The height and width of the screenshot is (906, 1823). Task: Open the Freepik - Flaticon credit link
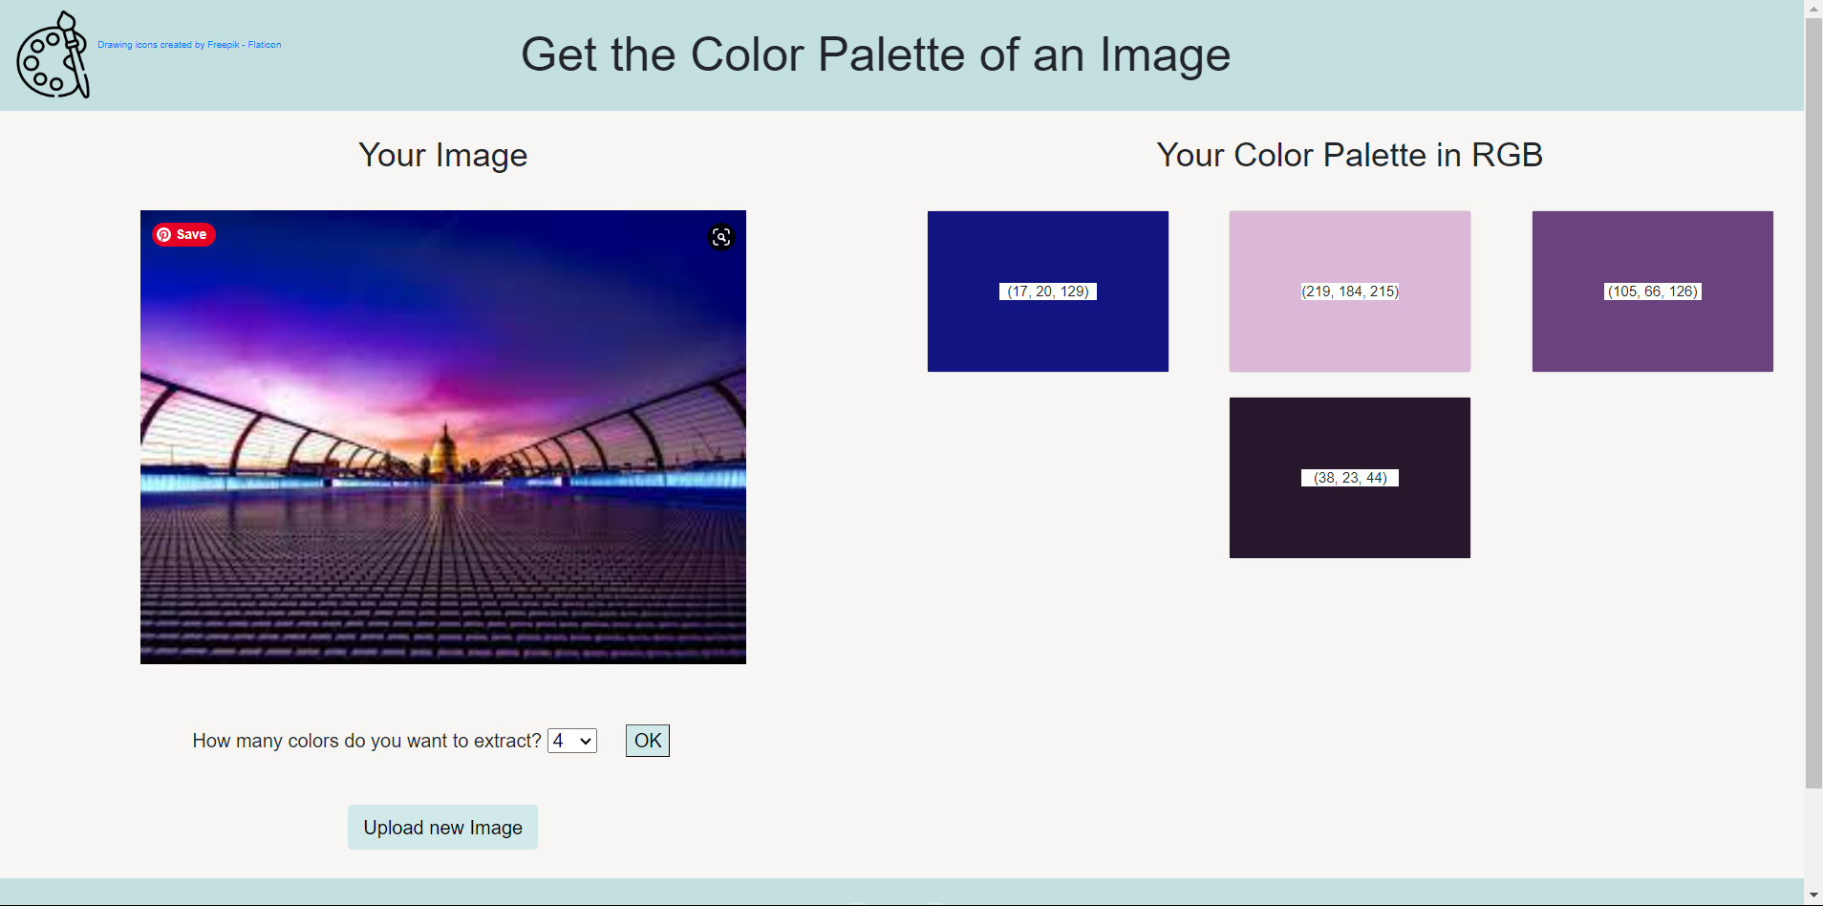[189, 44]
